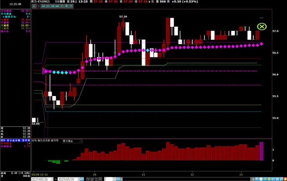The image size is (287, 181).
Task: Select the 空均價線 N/A row
Action: pyautogui.click(x=16, y=14)
